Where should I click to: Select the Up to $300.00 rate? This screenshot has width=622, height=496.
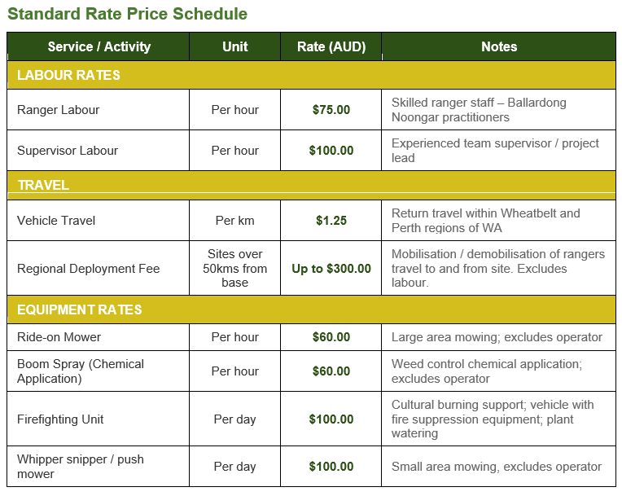(x=331, y=269)
